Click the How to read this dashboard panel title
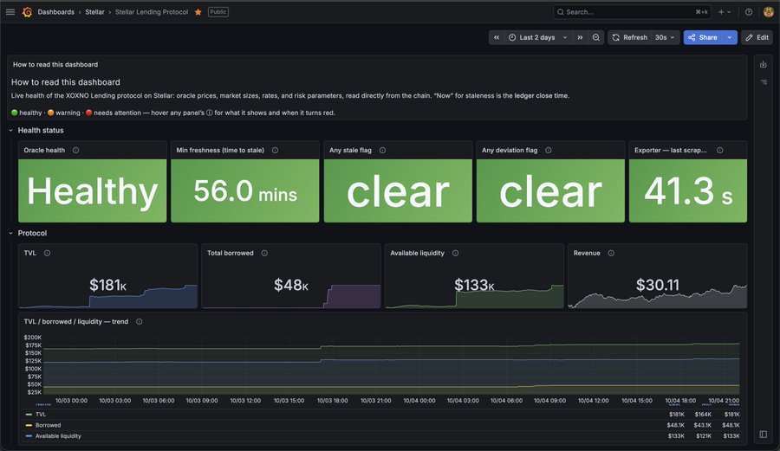780x451 pixels. [55, 65]
